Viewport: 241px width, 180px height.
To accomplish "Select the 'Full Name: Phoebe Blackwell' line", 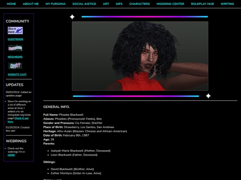I will 63,115.
